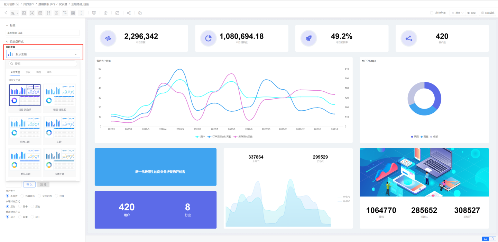Toggle the 陕西 legend dot in donut chart

coord(412,137)
